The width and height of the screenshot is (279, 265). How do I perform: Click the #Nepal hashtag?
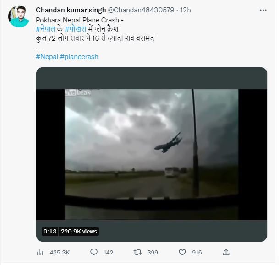pyautogui.click(x=46, y=57)
